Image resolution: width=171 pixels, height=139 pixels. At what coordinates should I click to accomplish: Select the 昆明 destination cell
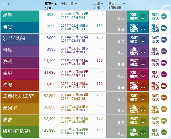click(8, 16)
